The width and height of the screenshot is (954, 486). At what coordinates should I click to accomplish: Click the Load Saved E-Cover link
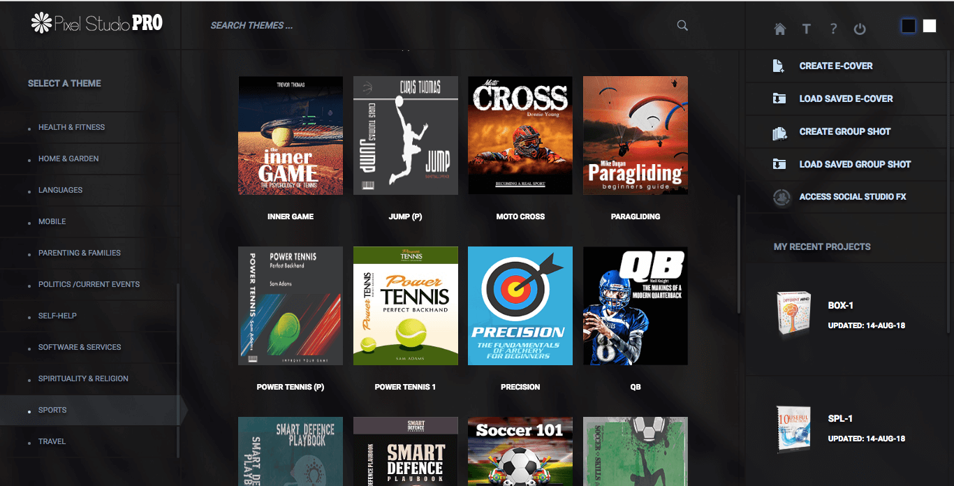846,98
